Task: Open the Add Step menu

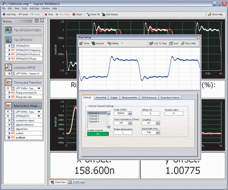Action: pos(34,8)
